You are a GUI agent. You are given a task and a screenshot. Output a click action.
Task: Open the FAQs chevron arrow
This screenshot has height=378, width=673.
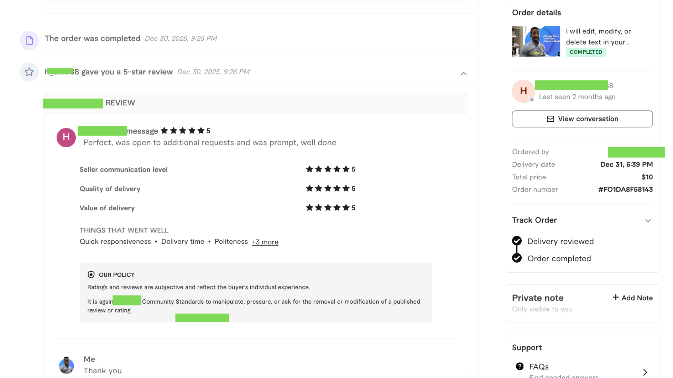tap(645, 372)
